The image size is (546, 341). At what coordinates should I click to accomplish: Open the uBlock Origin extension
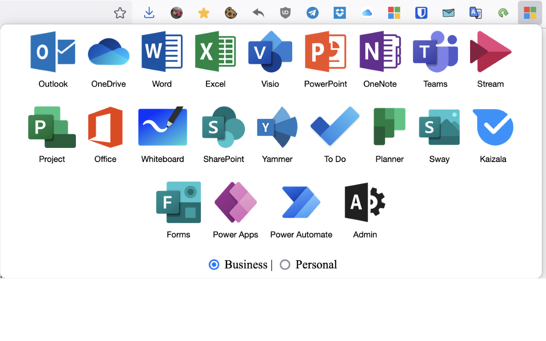[x=285, y=13]
